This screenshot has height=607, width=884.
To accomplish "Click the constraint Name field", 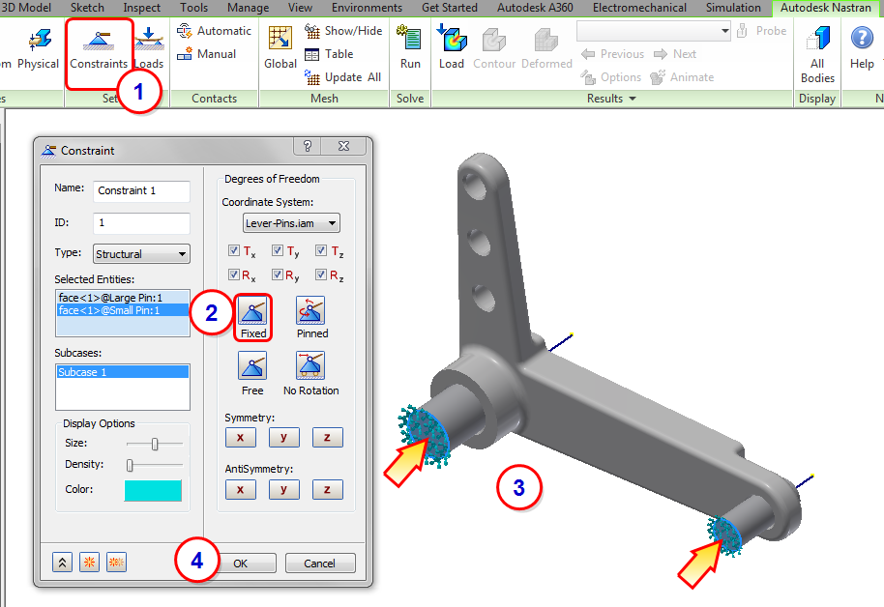I will 141,191.
